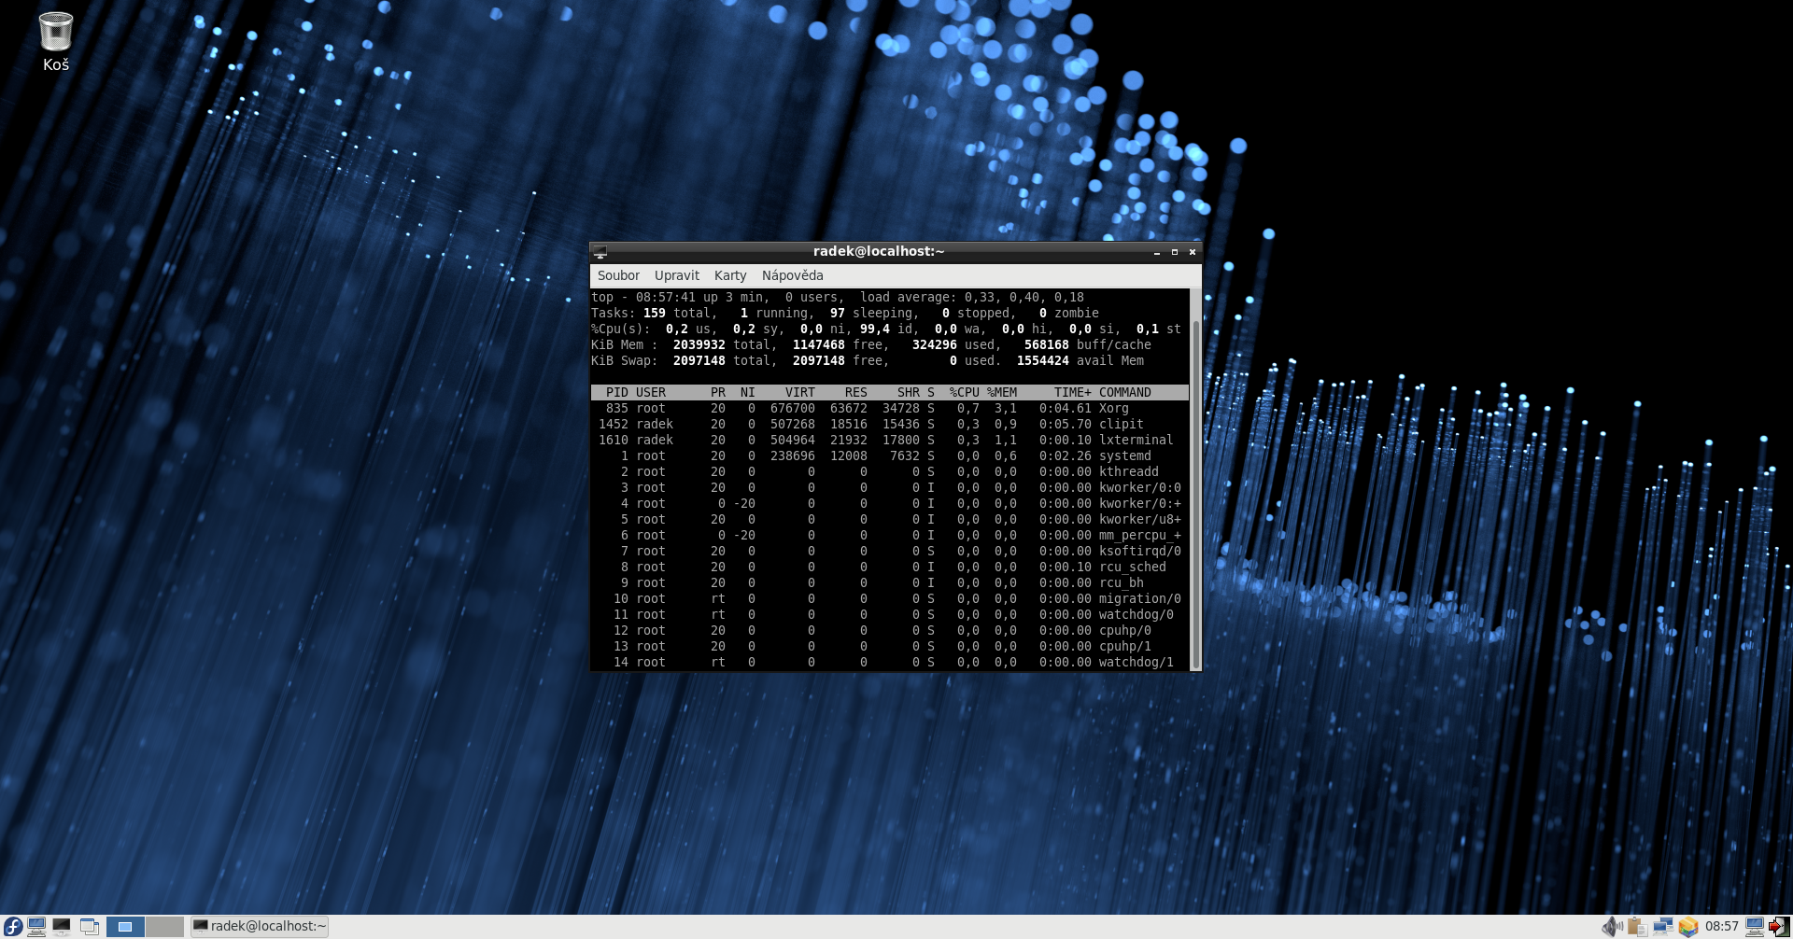The image size is (1793, 939).
Task: Click the clipboard manager tray icon
Action: click(x=1636, y=926)
